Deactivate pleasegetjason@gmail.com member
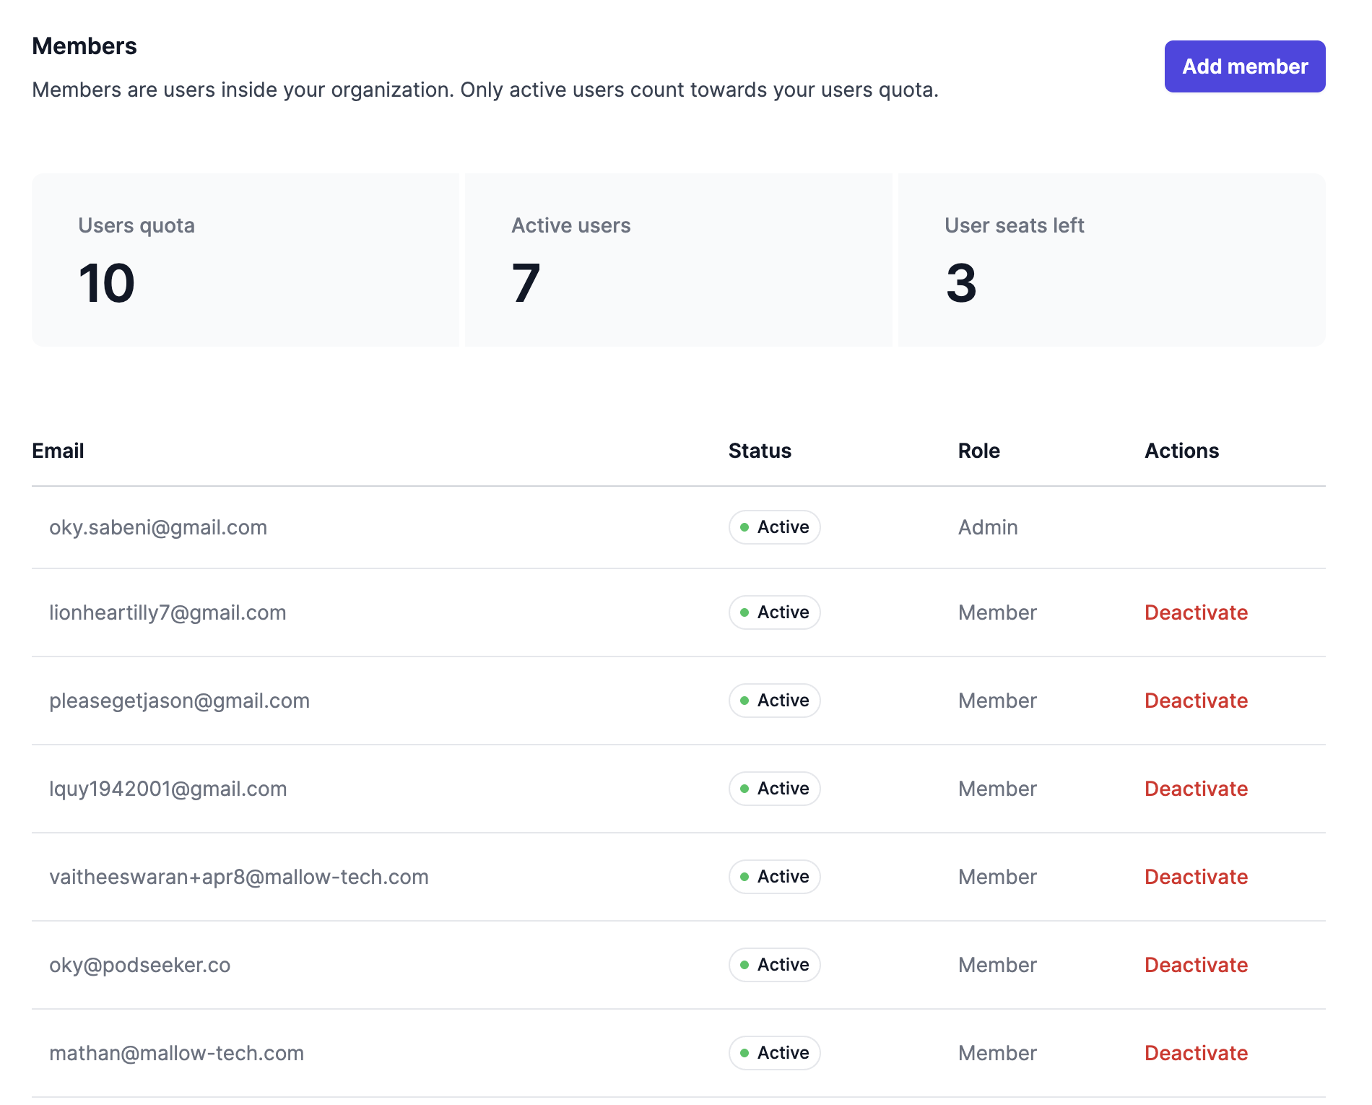This screenshot has width=1372, height=1105. point(1197,701)
